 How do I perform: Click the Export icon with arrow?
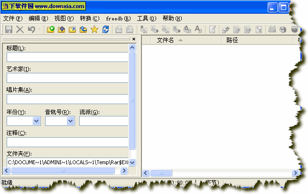click(x=225, y=29)
